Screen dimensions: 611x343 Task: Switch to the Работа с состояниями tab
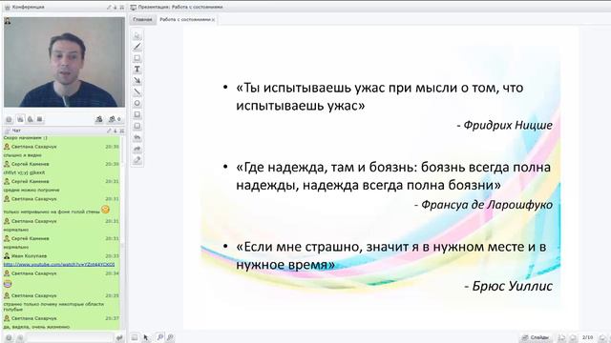click(185, 19)
